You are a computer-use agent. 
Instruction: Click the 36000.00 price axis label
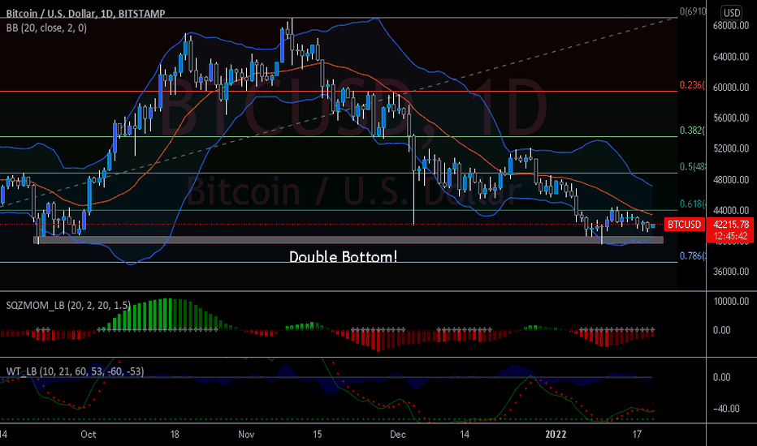[731, 272]
